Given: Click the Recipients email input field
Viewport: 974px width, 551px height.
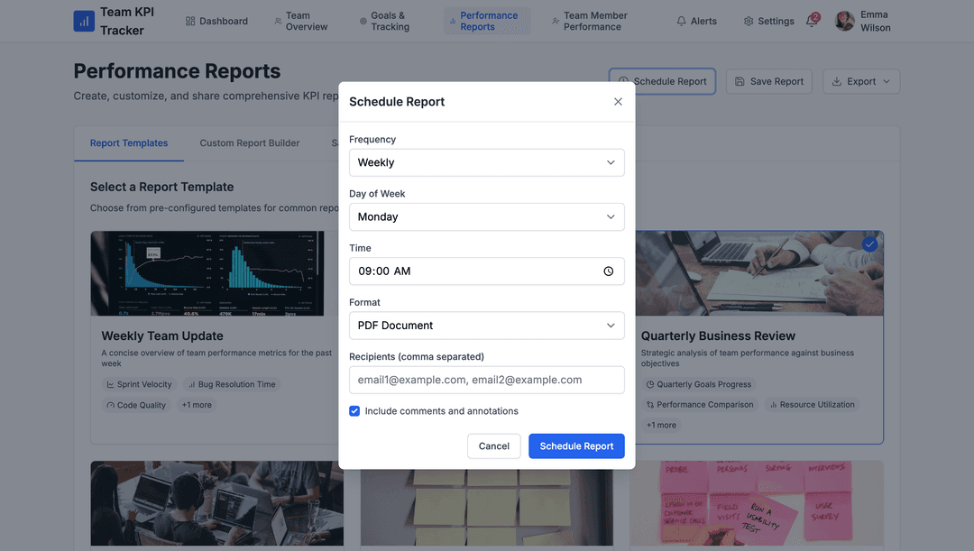Looking at the screenshot, I should coord(487,380).
